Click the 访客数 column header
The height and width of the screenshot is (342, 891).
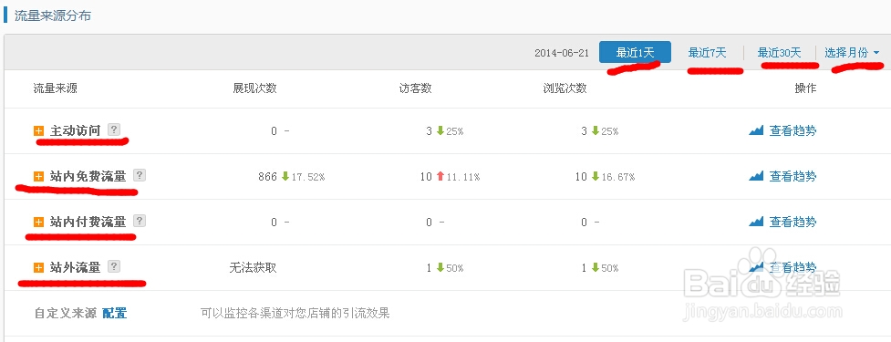point(415,88)
